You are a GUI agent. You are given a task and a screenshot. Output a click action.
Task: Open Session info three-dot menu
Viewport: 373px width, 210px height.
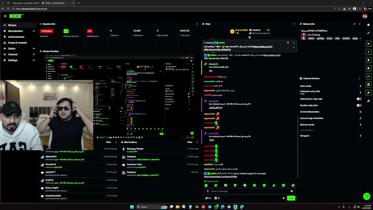[x=197, y=24]
